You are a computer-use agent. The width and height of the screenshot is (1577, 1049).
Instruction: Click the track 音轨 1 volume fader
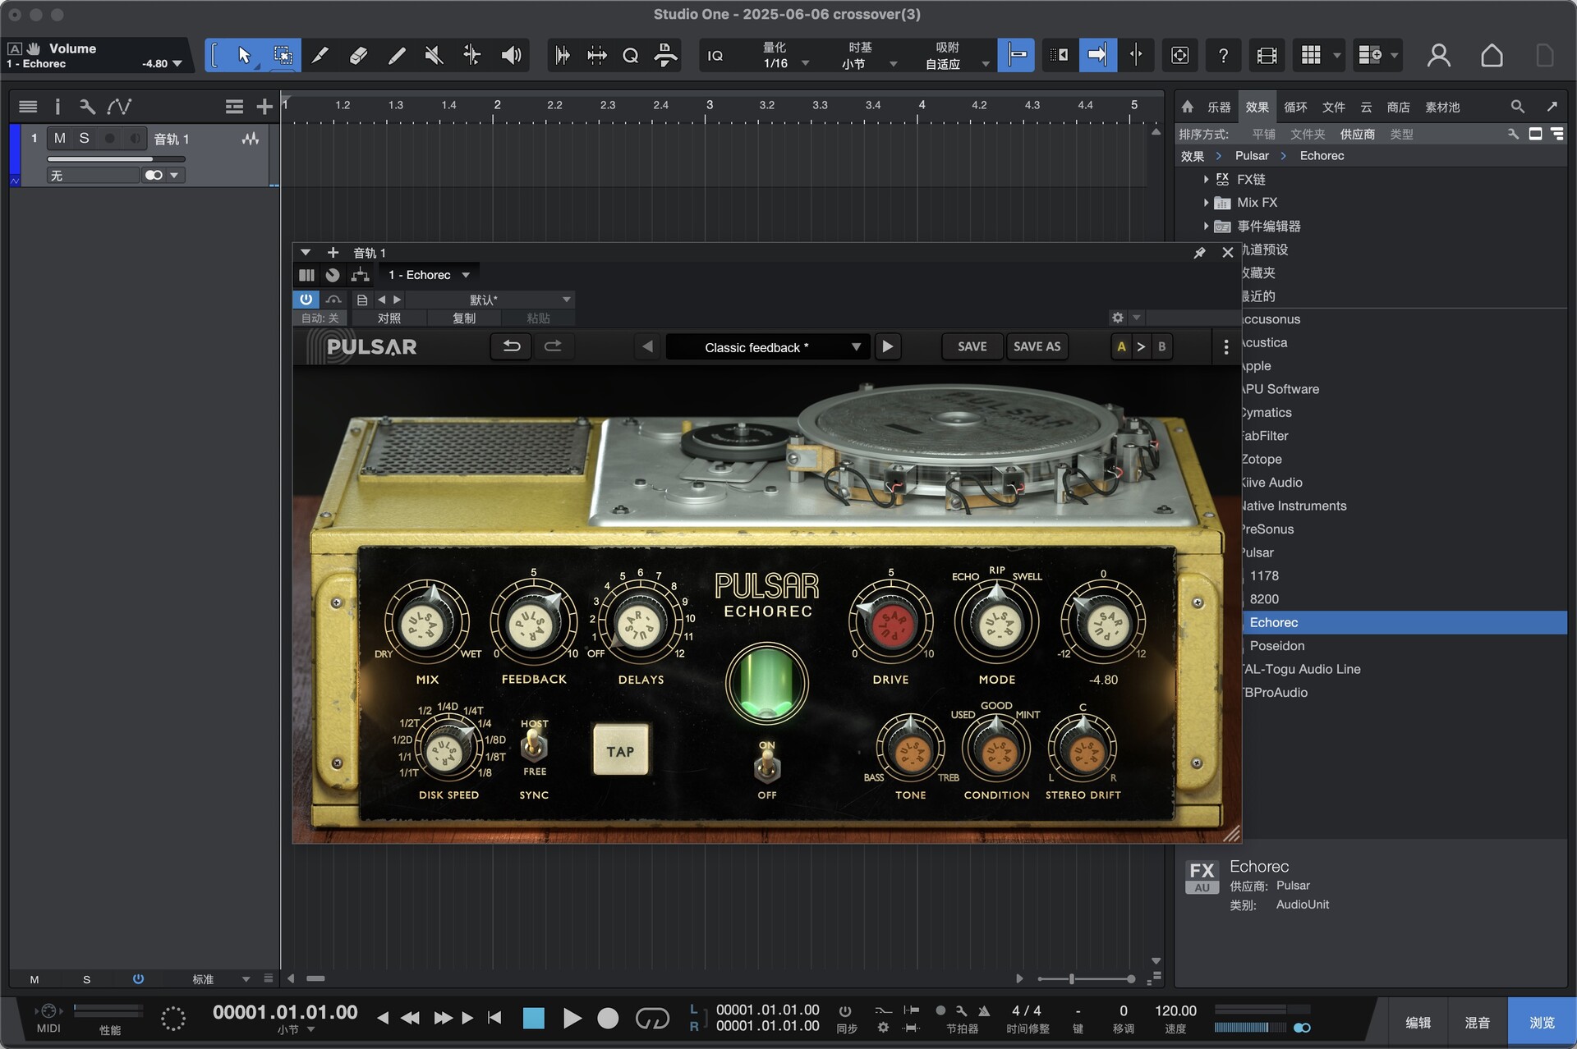116,158
